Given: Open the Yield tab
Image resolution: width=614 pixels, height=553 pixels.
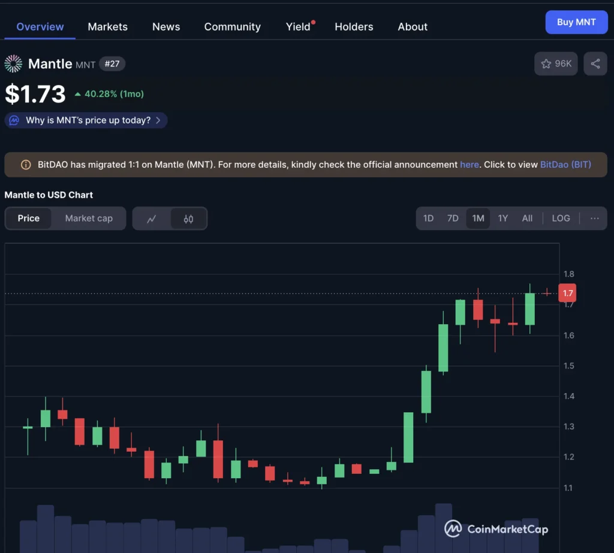Looking at the screenshot, I should pyautogui.click(x=298, y=26).
